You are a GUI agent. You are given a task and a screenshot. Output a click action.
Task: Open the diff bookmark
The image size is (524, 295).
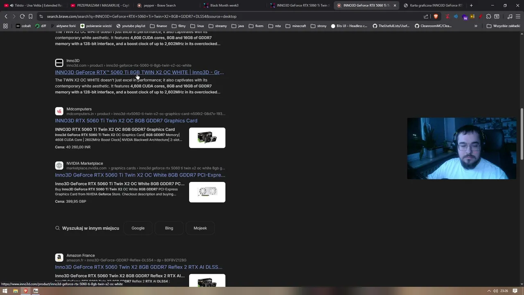tap(41, 26)
